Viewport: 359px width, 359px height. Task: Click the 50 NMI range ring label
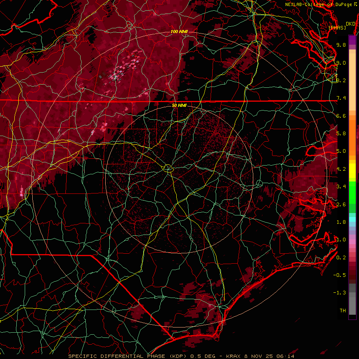click(x=179, y=105)
